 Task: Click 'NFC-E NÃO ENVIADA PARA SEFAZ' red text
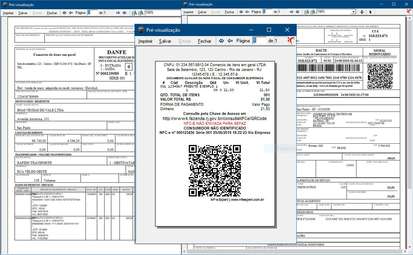click(x=215, y=123)
